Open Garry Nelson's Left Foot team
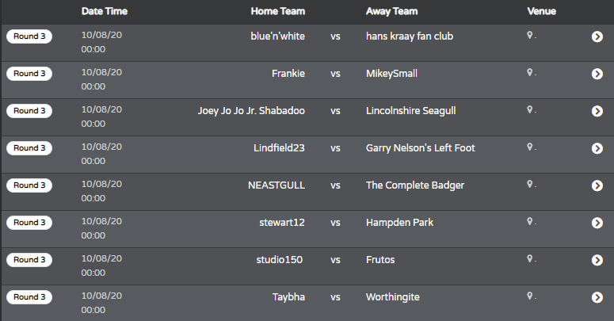This screenshot has width=614, height=321. coord(420,148)
